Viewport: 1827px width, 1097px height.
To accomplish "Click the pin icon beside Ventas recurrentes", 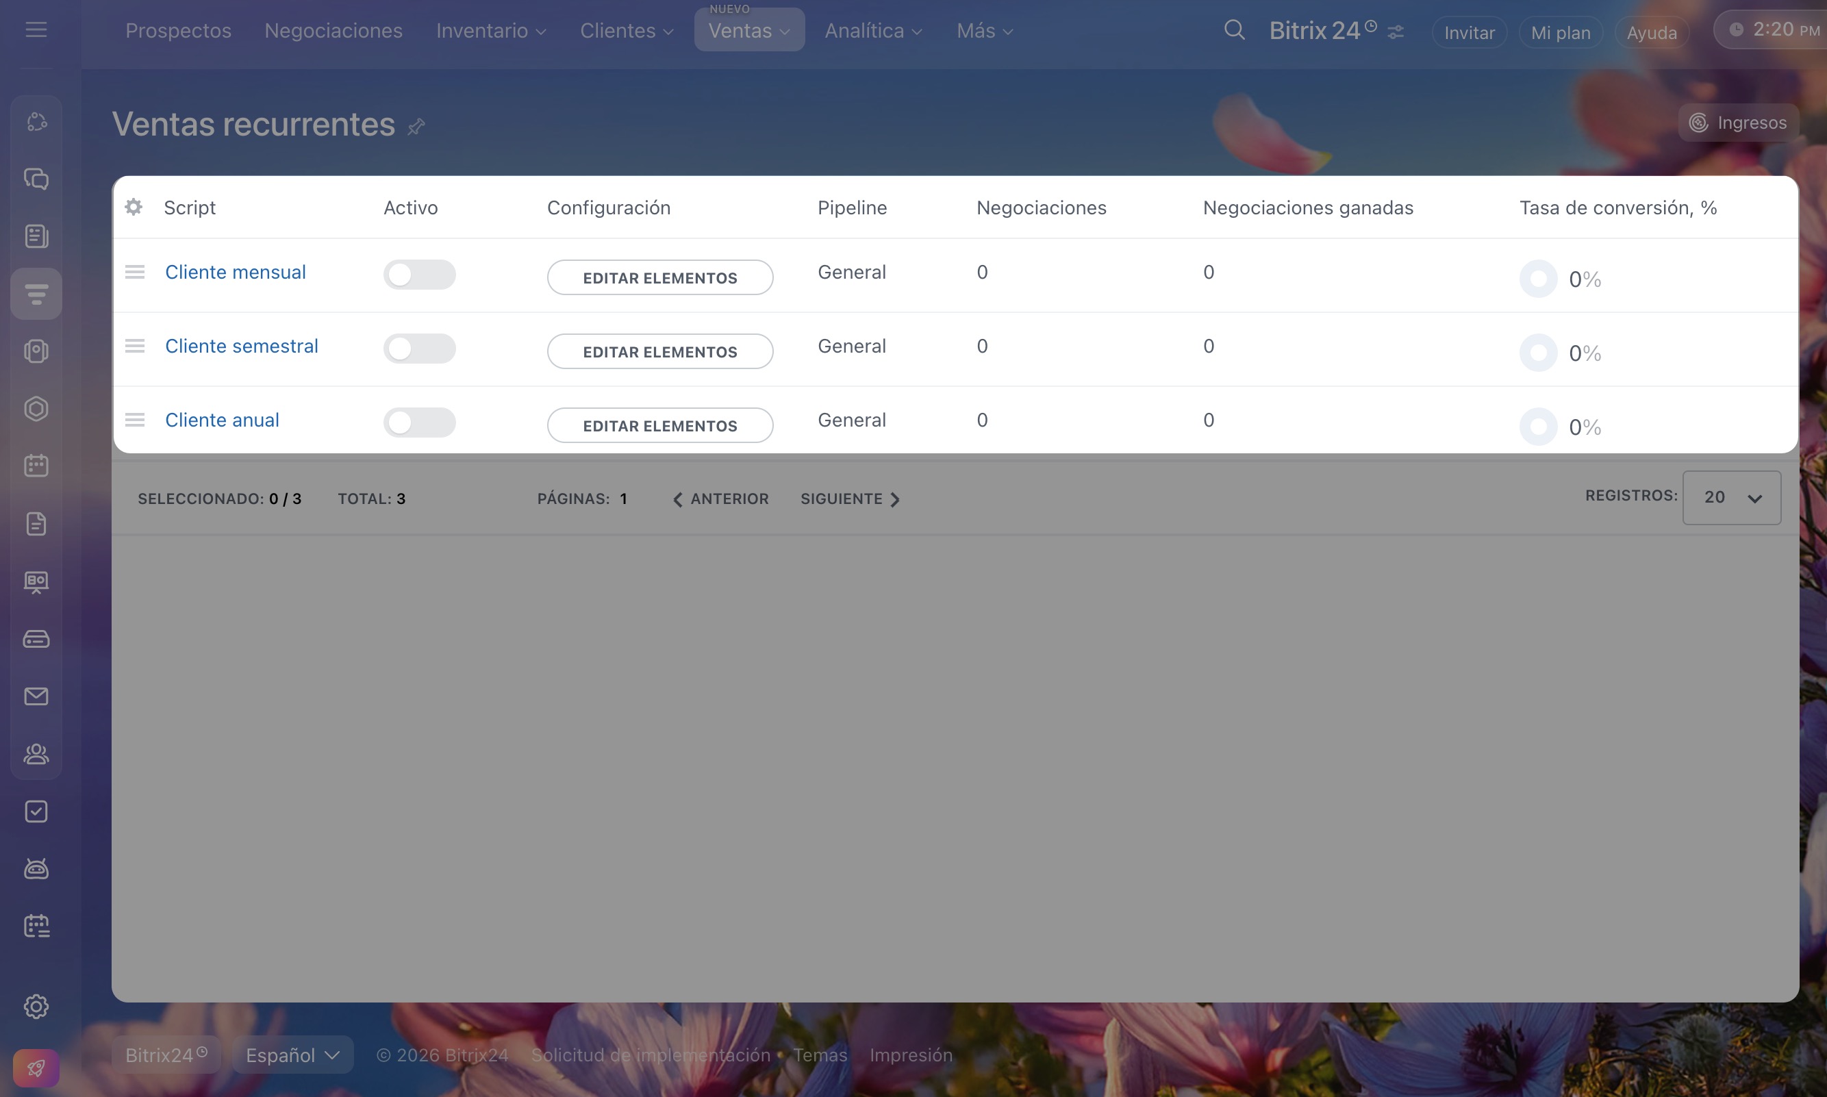I will pos(416,127).
